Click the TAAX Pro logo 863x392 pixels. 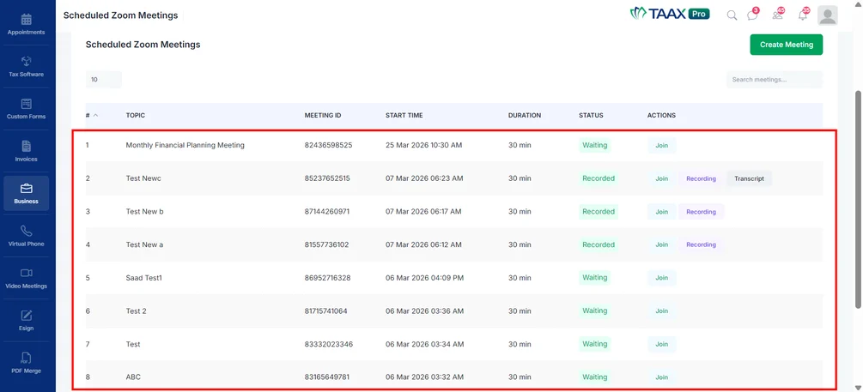coord(670,14)
